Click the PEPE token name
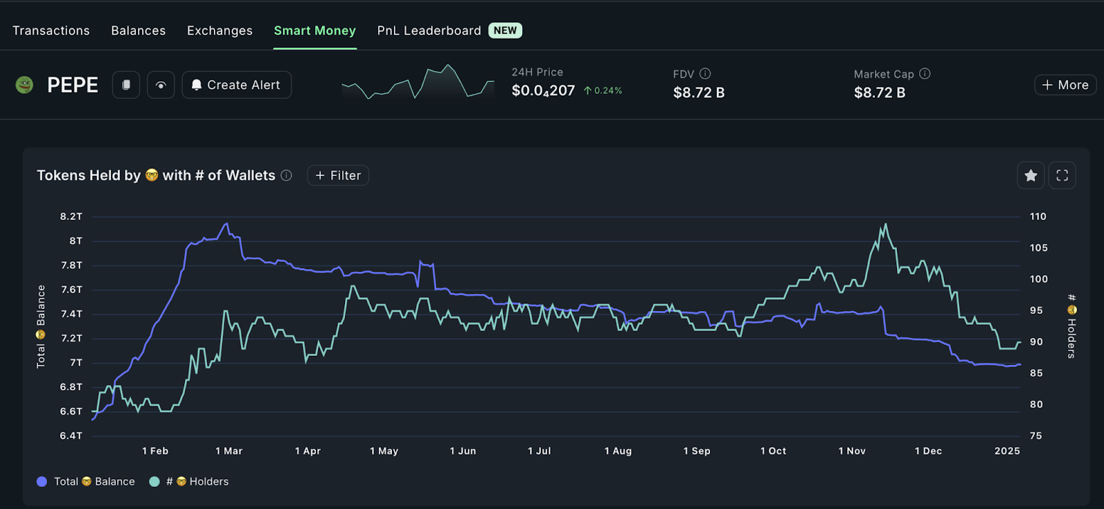1104x509 pixels. tap(72, 85)
